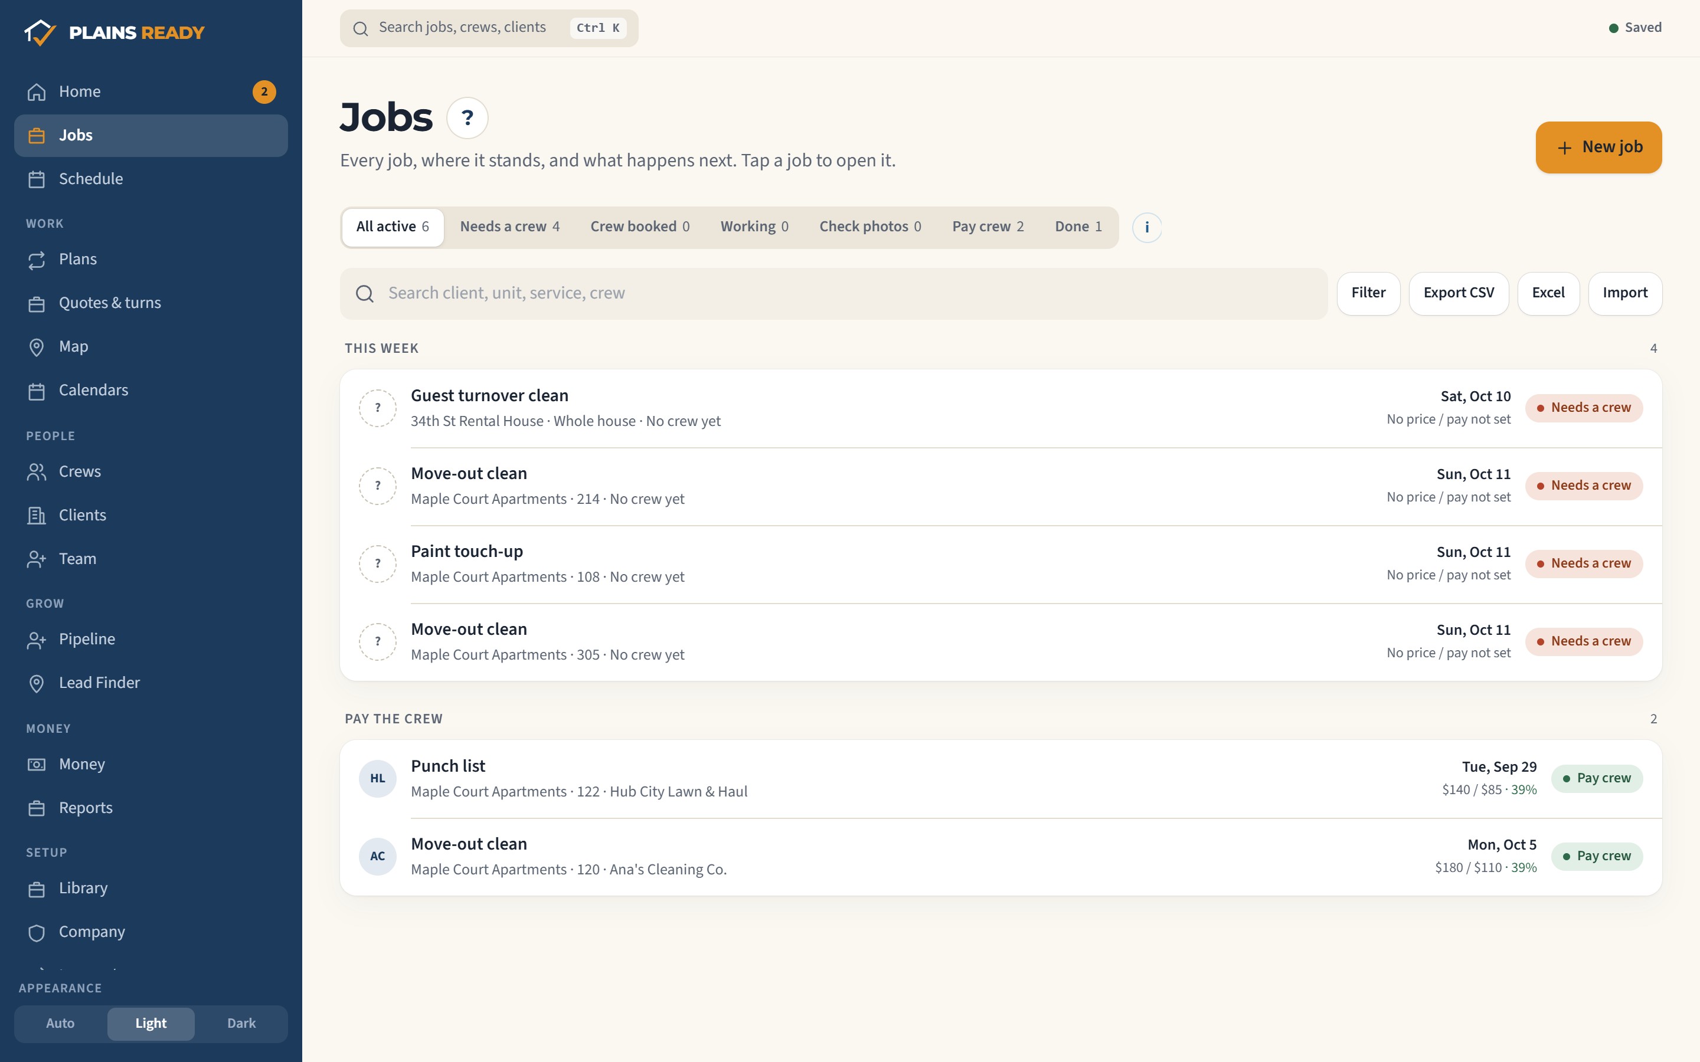The width and height of the screenshot is (1700, 1062).
Task: Click the Map pin icon
Action: (x=37, y=347)
